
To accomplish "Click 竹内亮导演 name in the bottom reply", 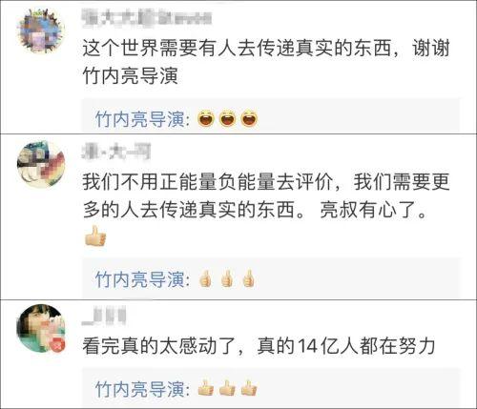I will pos(140,389).
